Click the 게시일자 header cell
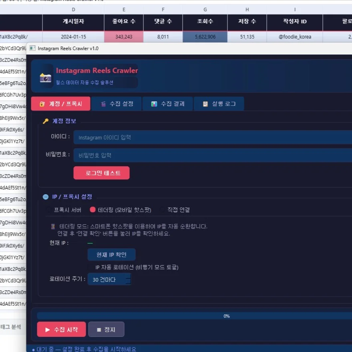 tap(73, 22)
